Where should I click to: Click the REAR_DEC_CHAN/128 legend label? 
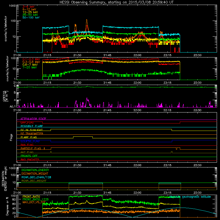(36, 177)
